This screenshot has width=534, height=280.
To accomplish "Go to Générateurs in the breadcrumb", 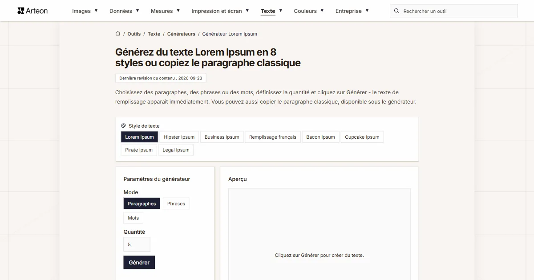I will pyautogui.click(x=181, y=34).
